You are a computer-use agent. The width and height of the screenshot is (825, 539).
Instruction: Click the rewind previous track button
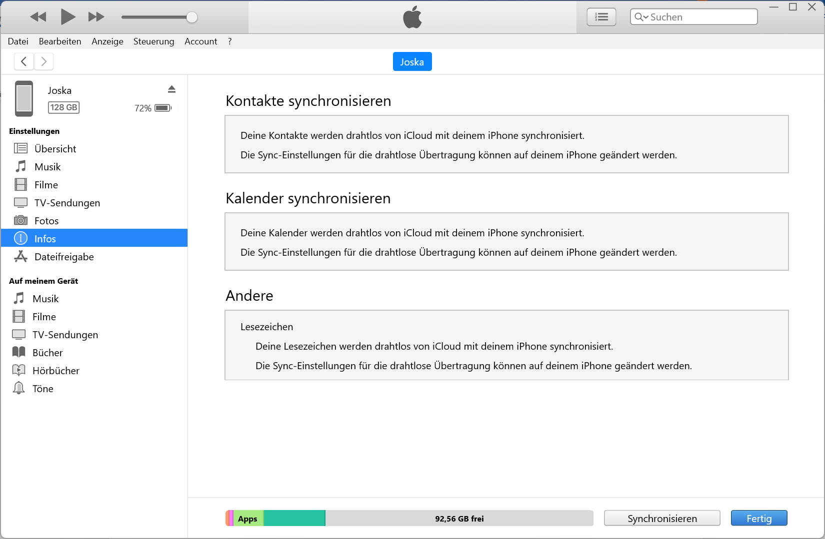38,17
